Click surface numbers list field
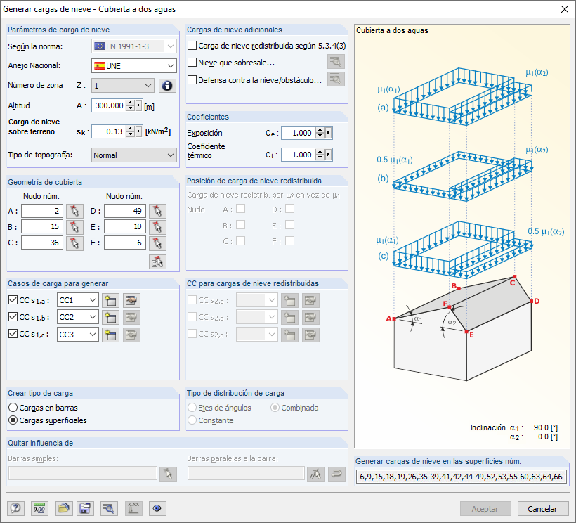 tap(462, 477)
